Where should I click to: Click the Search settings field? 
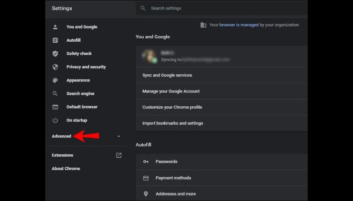tap(221, 9)
